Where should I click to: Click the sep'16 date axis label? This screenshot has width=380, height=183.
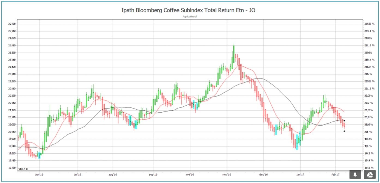point(153,175)
